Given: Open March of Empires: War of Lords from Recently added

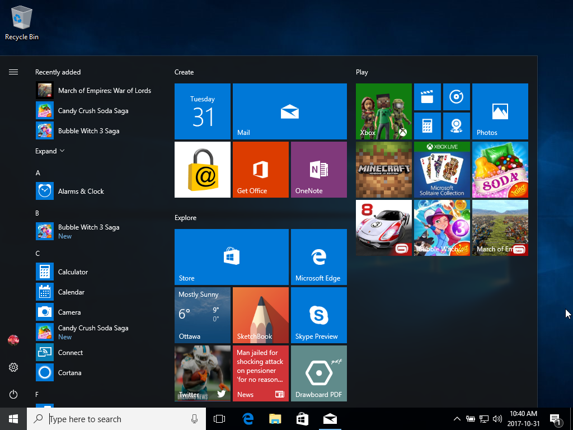Looking at the screenshot, I should click(x=93, y=91).
